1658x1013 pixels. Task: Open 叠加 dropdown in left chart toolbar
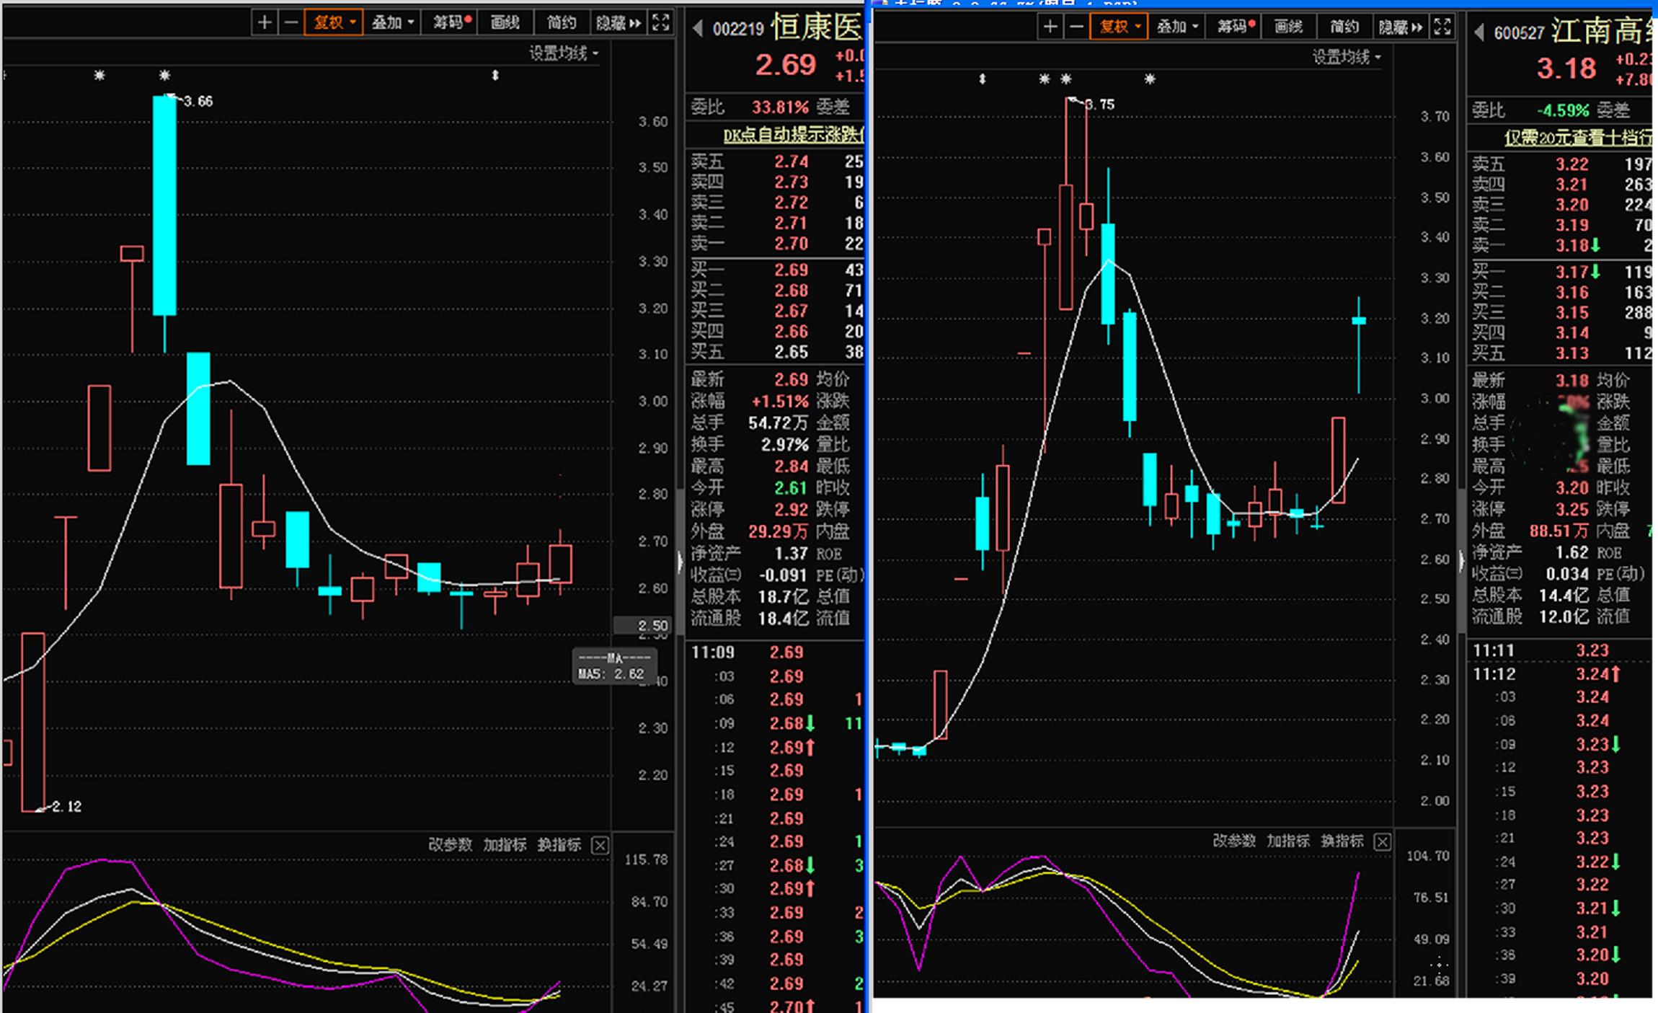tap(392, 23)
